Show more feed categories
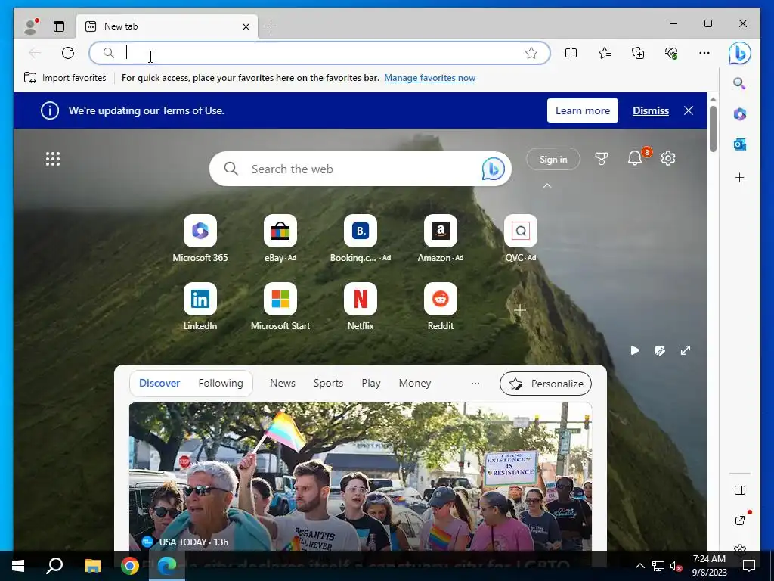This screenshot has height=581, width=774. [x=475, y=383]
